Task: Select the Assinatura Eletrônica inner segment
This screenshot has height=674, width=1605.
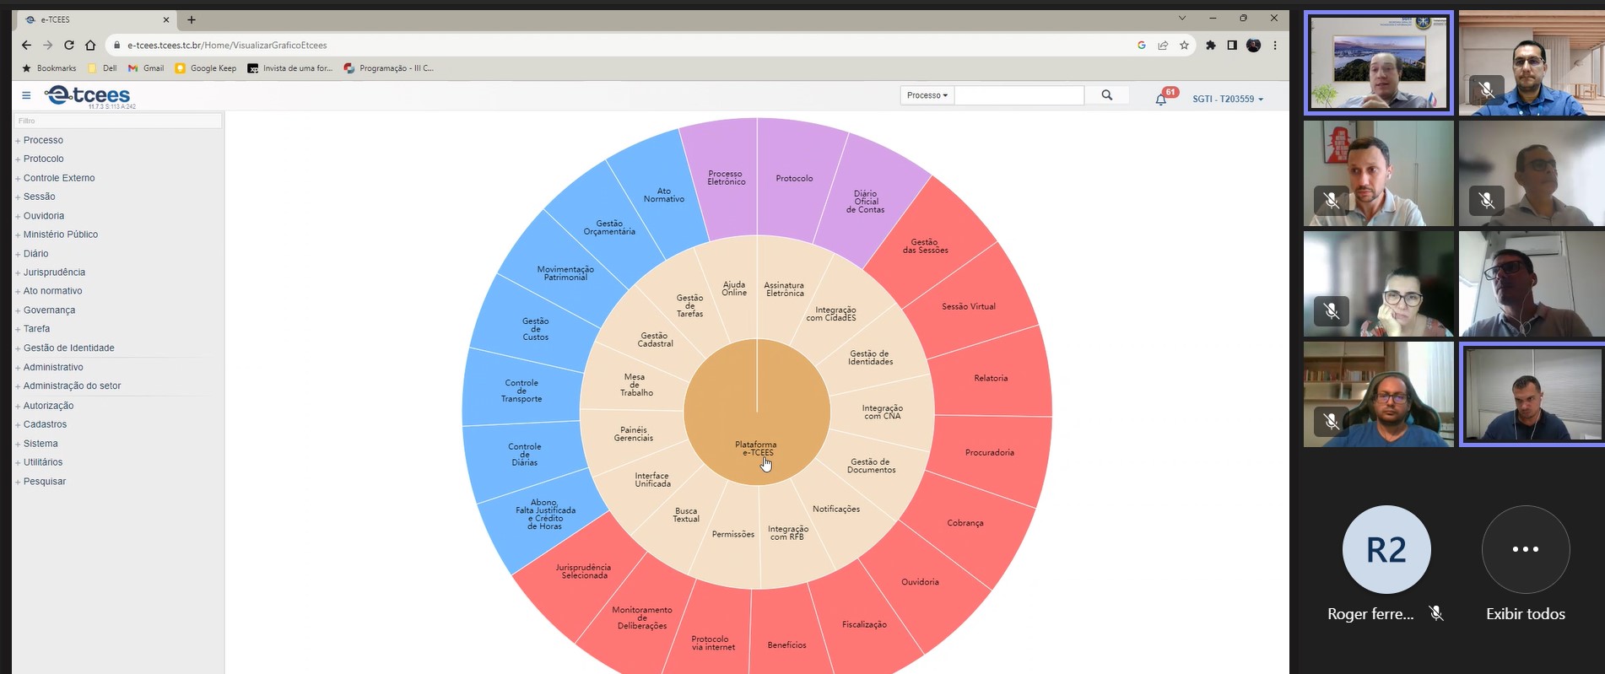Action: pos(784,289)
